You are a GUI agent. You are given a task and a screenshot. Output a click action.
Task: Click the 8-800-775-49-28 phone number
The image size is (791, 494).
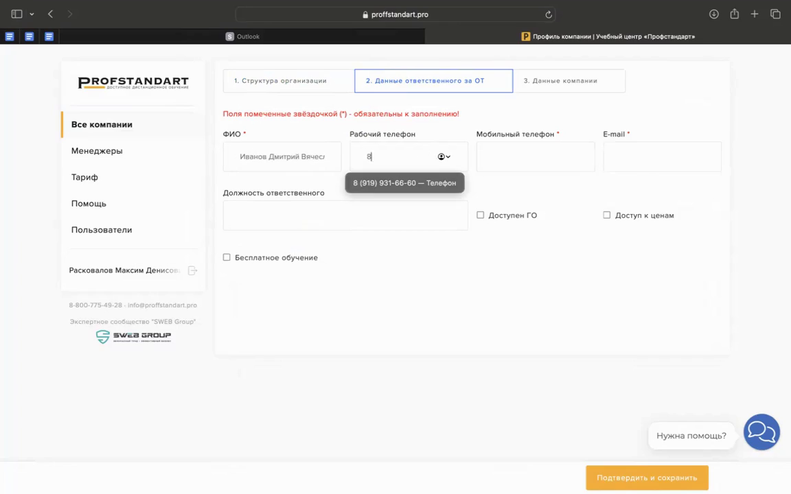(x=95, y=305)
